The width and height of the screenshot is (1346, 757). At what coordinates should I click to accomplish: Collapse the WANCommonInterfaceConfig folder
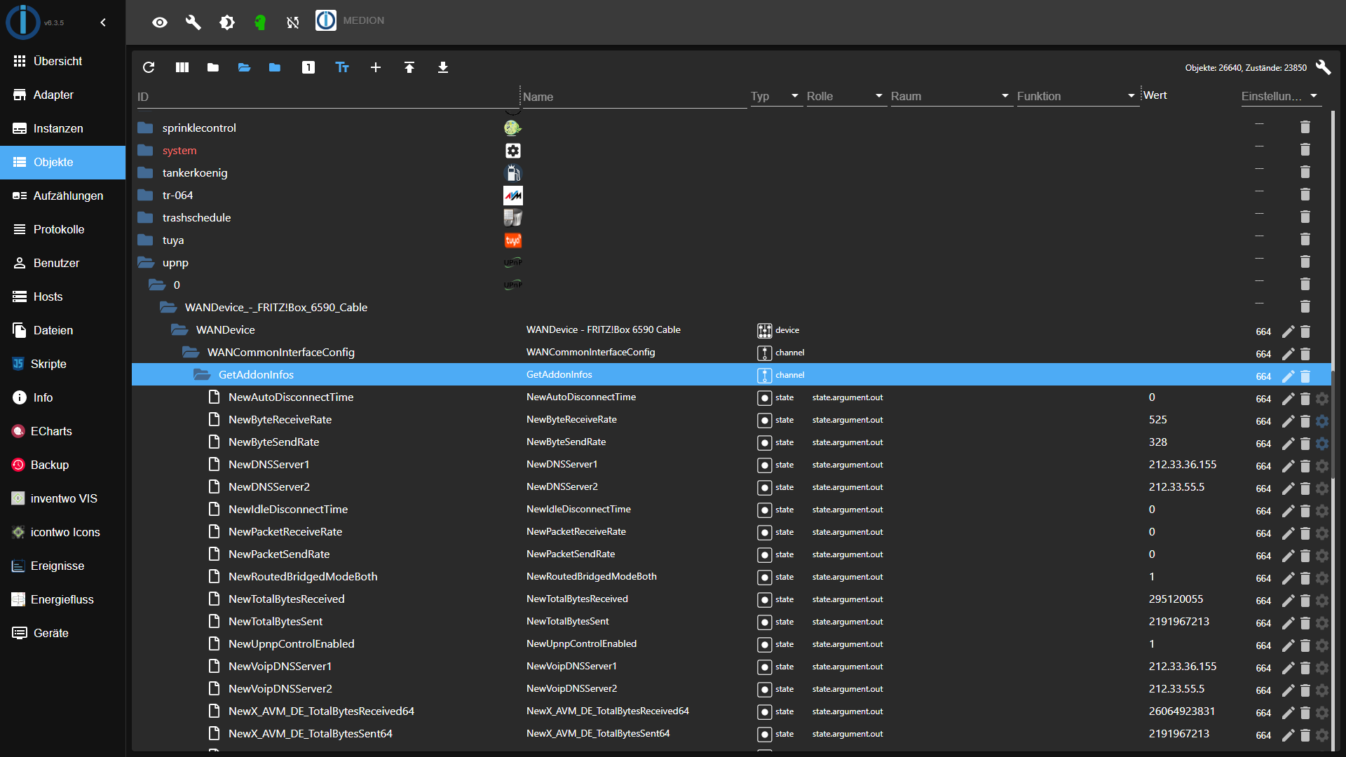point(191,352)
